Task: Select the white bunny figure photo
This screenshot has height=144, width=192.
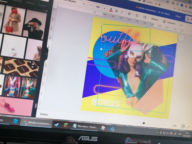Action: coord(13,47)
